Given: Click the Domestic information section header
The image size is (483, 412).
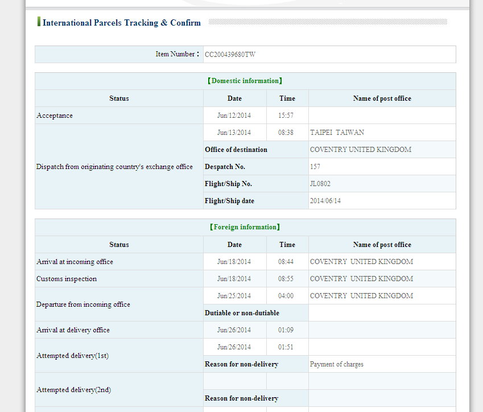Looking at the screenshot, I should (245, 81).
